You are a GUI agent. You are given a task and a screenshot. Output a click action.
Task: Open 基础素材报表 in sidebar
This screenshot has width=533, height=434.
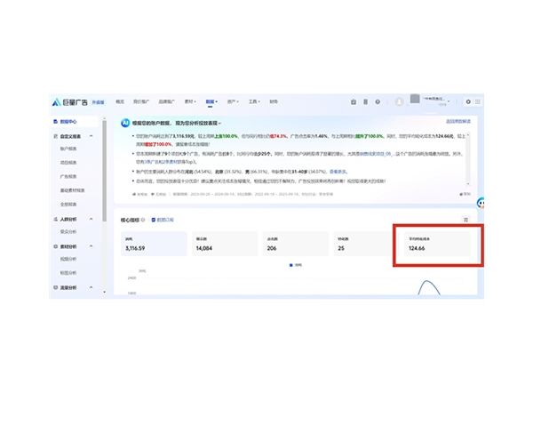tap(73, 190)
